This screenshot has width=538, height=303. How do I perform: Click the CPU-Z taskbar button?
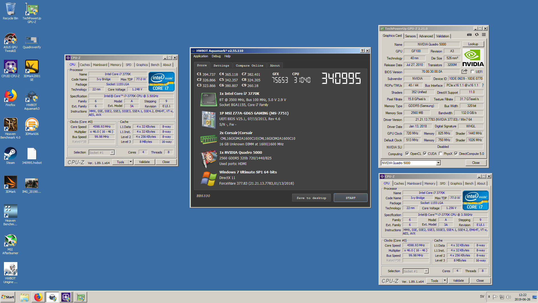pyautogui.click(x=66, y=297)
